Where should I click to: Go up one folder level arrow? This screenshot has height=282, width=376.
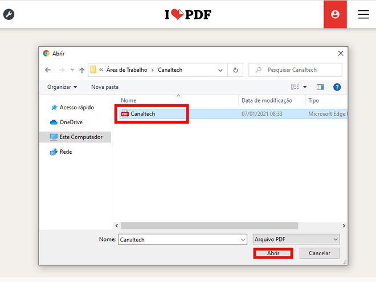pos(82,70)
